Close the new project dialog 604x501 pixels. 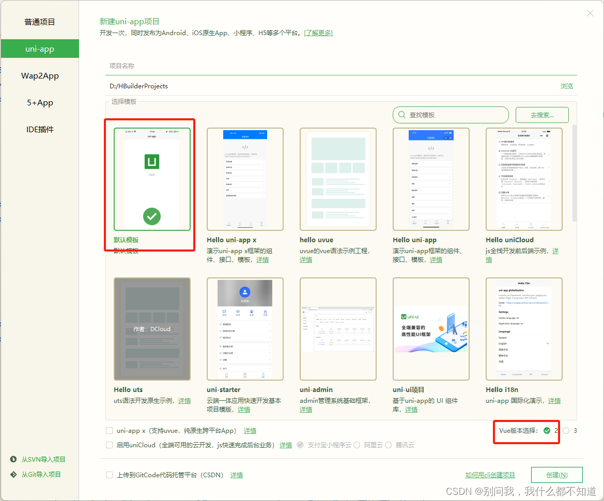click(590, 13)
